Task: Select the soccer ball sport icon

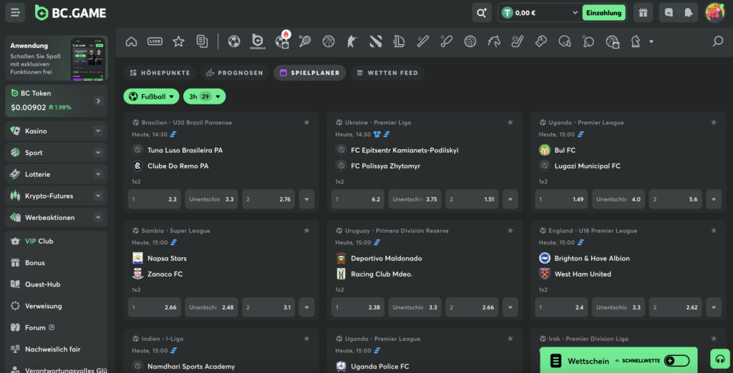Action: pyautogui.click(x=234, y=41)
